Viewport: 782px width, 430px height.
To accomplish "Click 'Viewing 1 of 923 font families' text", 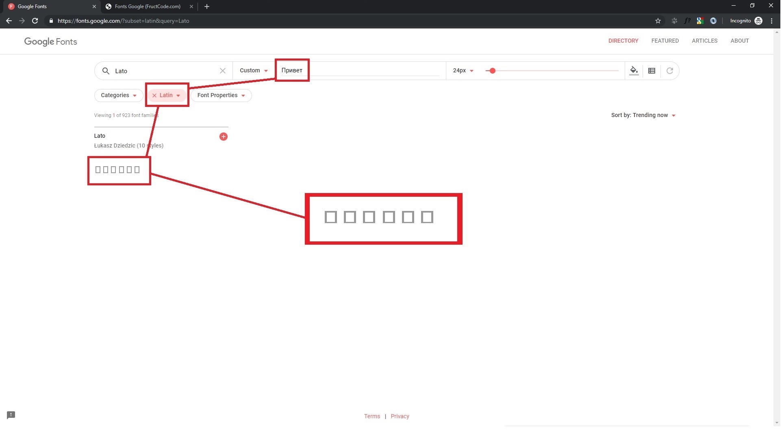I will [x=126, y=116].
